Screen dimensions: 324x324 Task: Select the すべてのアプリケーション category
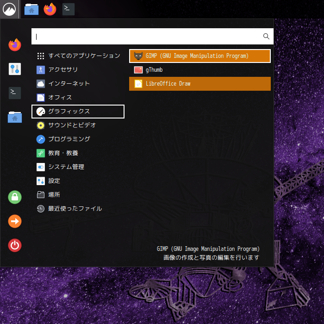coord(78,56)
